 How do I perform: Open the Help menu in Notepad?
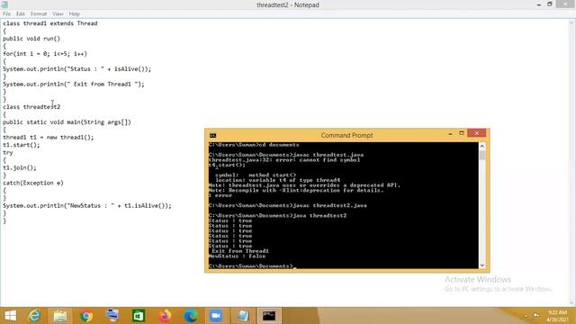(74, 13)
